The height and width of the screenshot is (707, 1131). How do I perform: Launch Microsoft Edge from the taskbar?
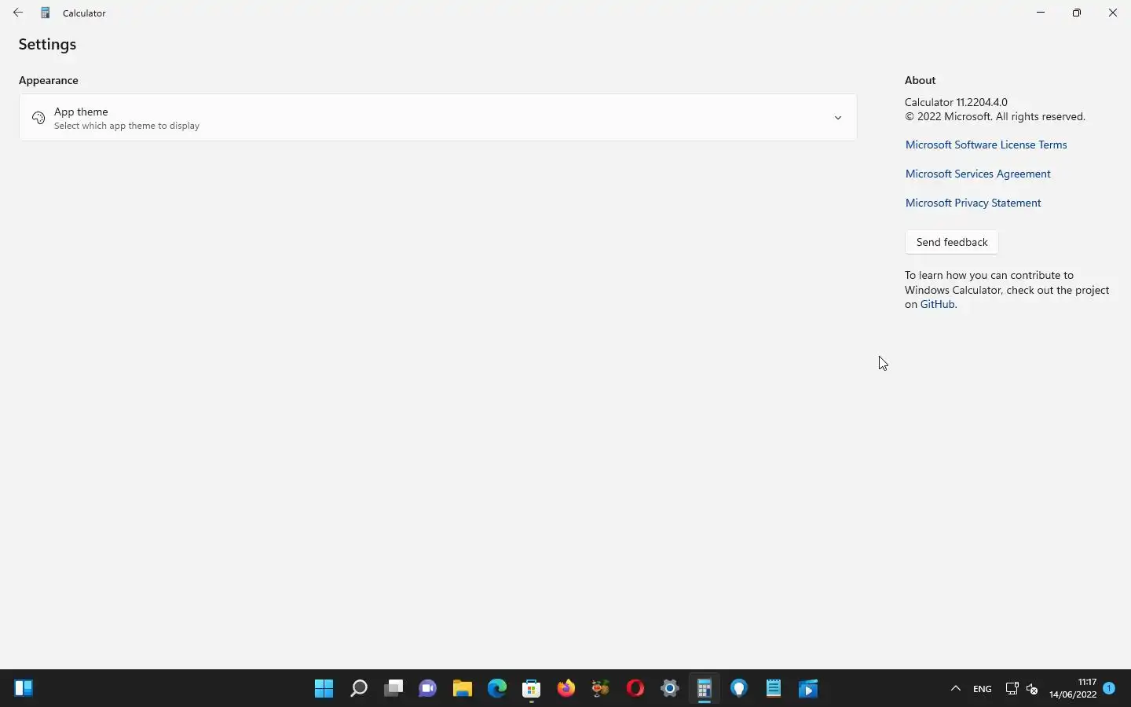[x=497, y=689]
